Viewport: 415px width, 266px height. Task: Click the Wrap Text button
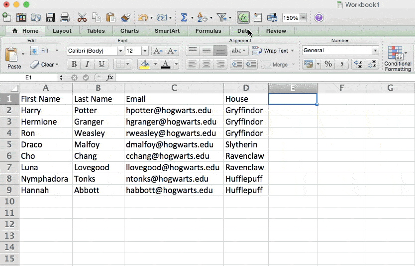tap(272, 51)
